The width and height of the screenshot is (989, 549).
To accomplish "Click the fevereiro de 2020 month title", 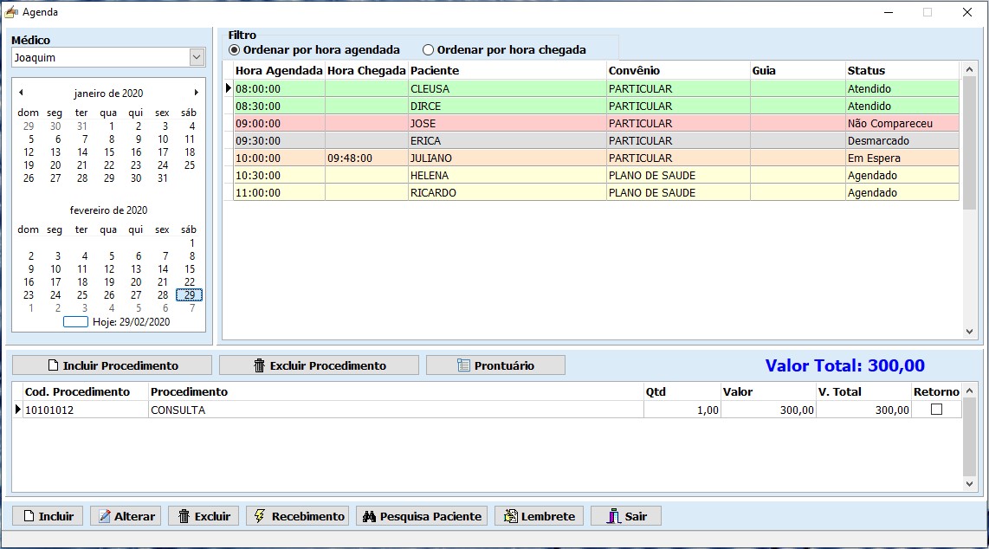I will tap(108, 210).
